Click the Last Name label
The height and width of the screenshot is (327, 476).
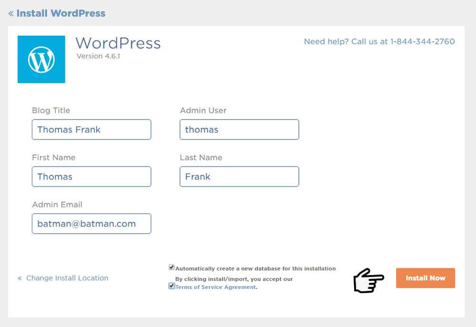click(x=201, y=158)
